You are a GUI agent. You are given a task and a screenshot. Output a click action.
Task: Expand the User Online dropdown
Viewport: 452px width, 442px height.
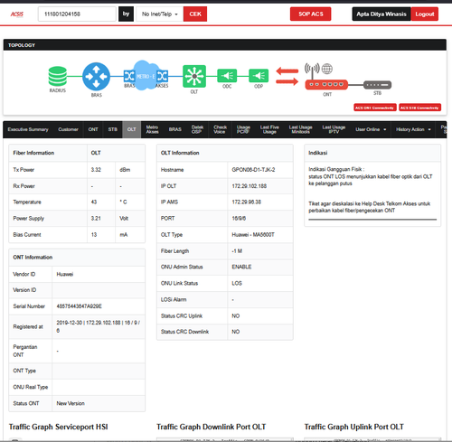[371, 129]
